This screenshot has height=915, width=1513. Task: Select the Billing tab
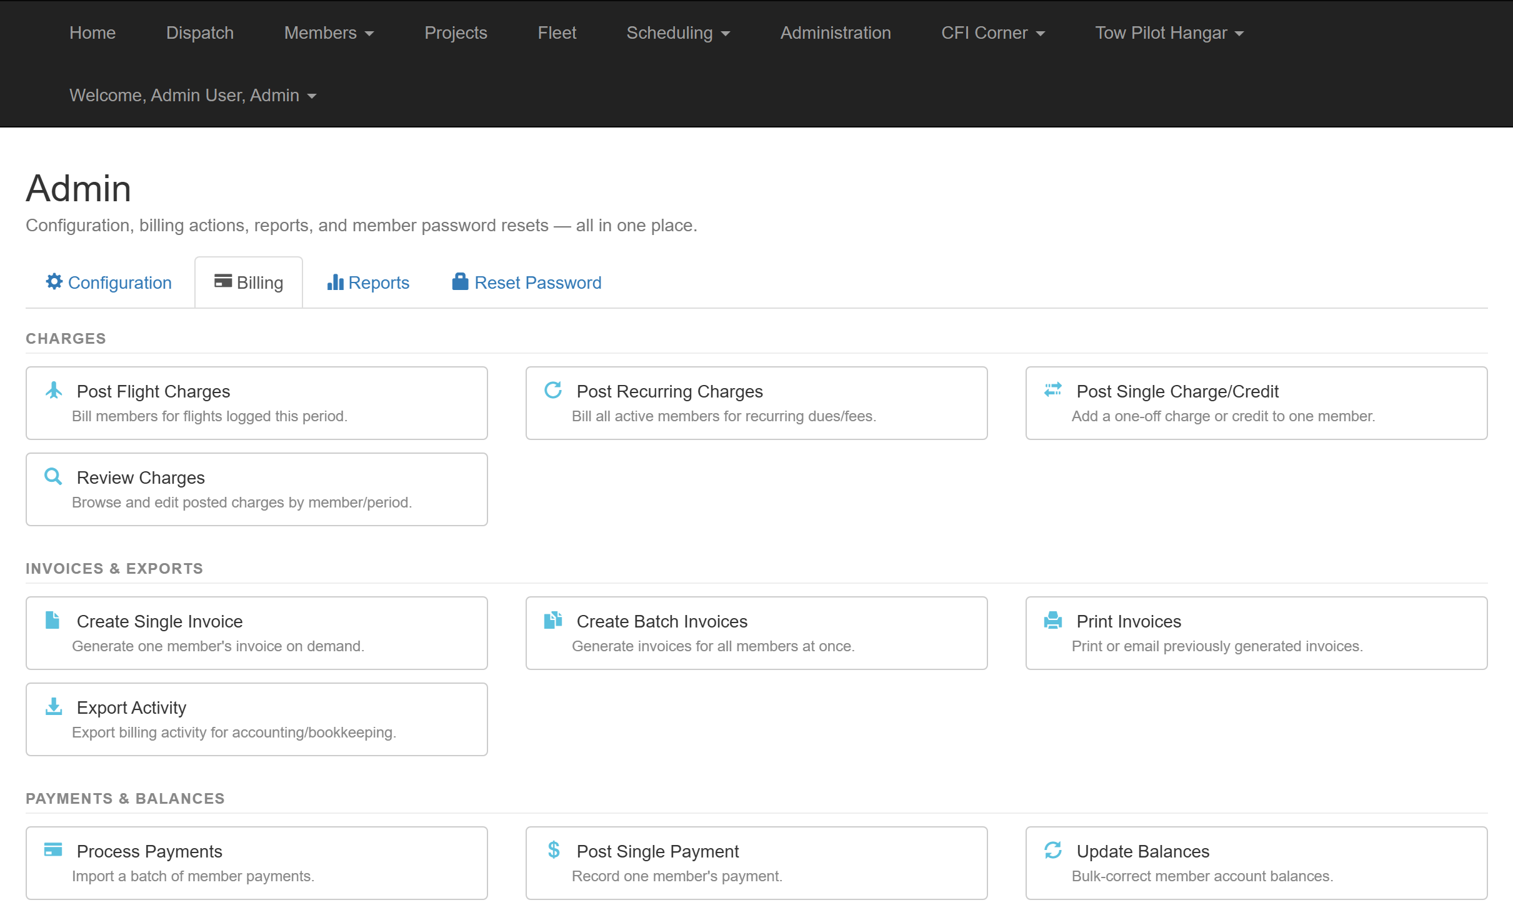pos(249,282)
